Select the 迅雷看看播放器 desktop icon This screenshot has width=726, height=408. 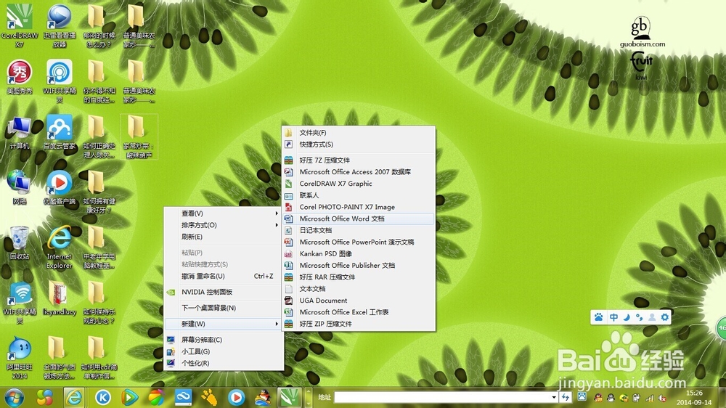60,25
